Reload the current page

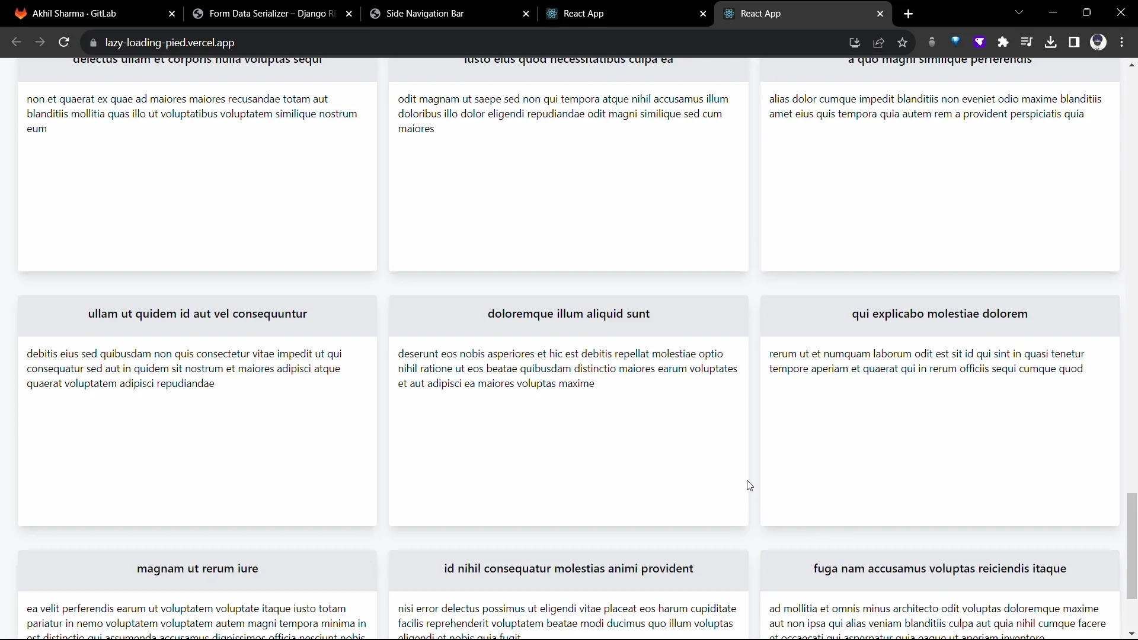pos(64,42)
